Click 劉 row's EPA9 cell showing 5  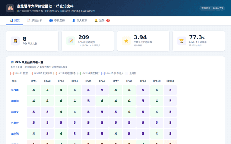click(x=143, y=101)
